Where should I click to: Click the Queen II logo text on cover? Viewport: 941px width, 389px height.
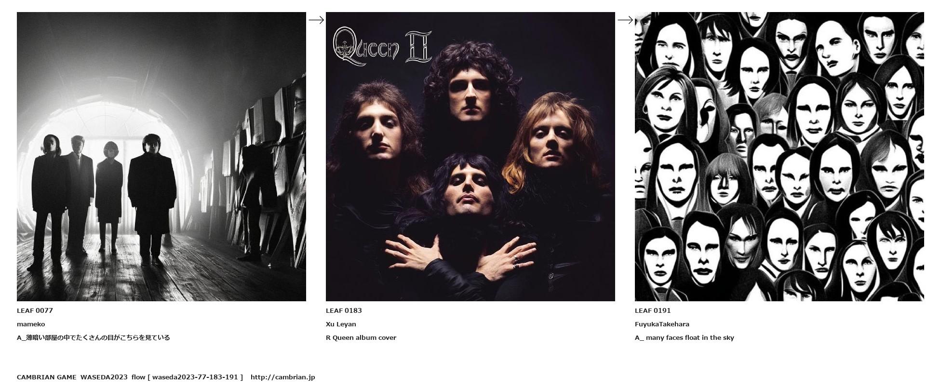pyautogui.click(x=382, y=46)
